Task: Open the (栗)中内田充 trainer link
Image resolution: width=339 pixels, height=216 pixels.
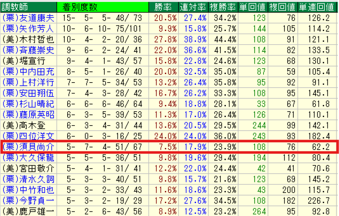Action: tap(28, 72)
